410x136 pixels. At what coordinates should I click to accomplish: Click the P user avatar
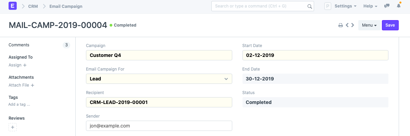(x=328, y=6)
